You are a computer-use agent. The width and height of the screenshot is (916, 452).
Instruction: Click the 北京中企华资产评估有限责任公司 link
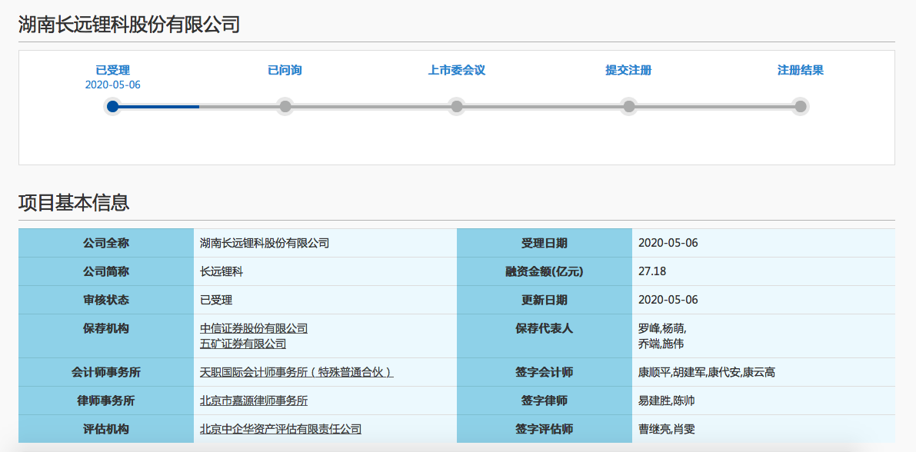pyautogui.click(x=281, y=429)
